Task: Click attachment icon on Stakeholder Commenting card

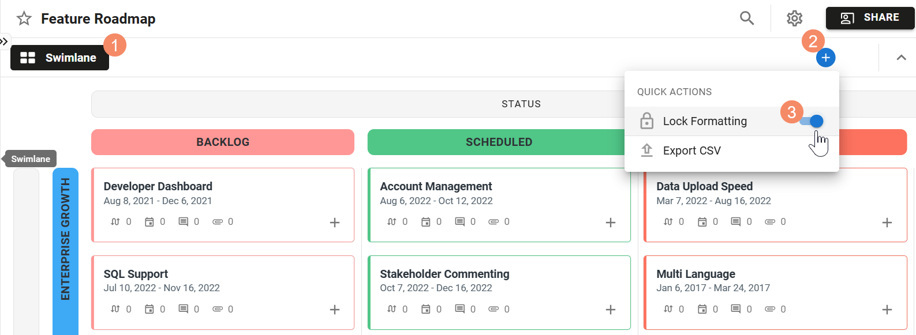Action: point(493,310)
